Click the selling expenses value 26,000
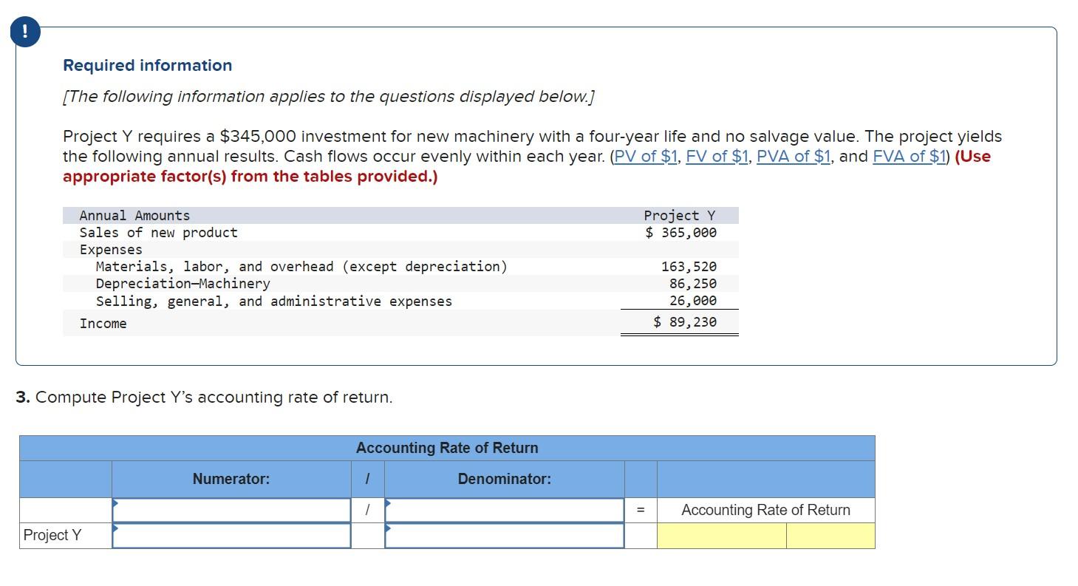The width and height of the screenshot is (1078, 586). click(692, 301)
